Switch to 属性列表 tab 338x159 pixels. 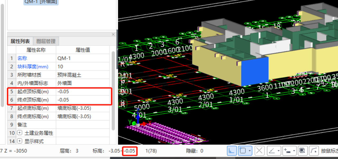[20, 41]
